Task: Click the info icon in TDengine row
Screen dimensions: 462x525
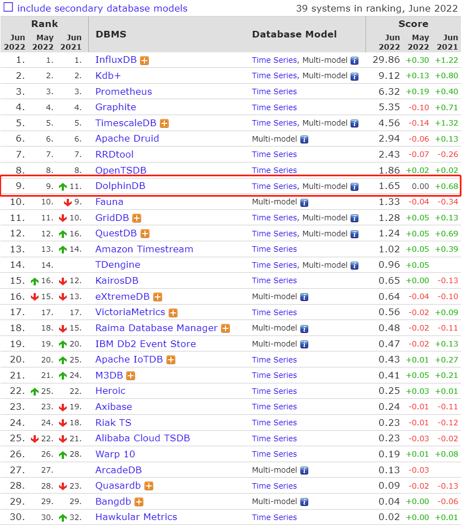Action: (x=354, y=266)
